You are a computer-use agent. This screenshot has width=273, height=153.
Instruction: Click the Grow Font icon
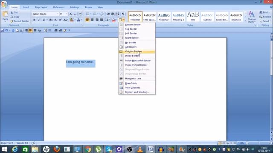71,14
